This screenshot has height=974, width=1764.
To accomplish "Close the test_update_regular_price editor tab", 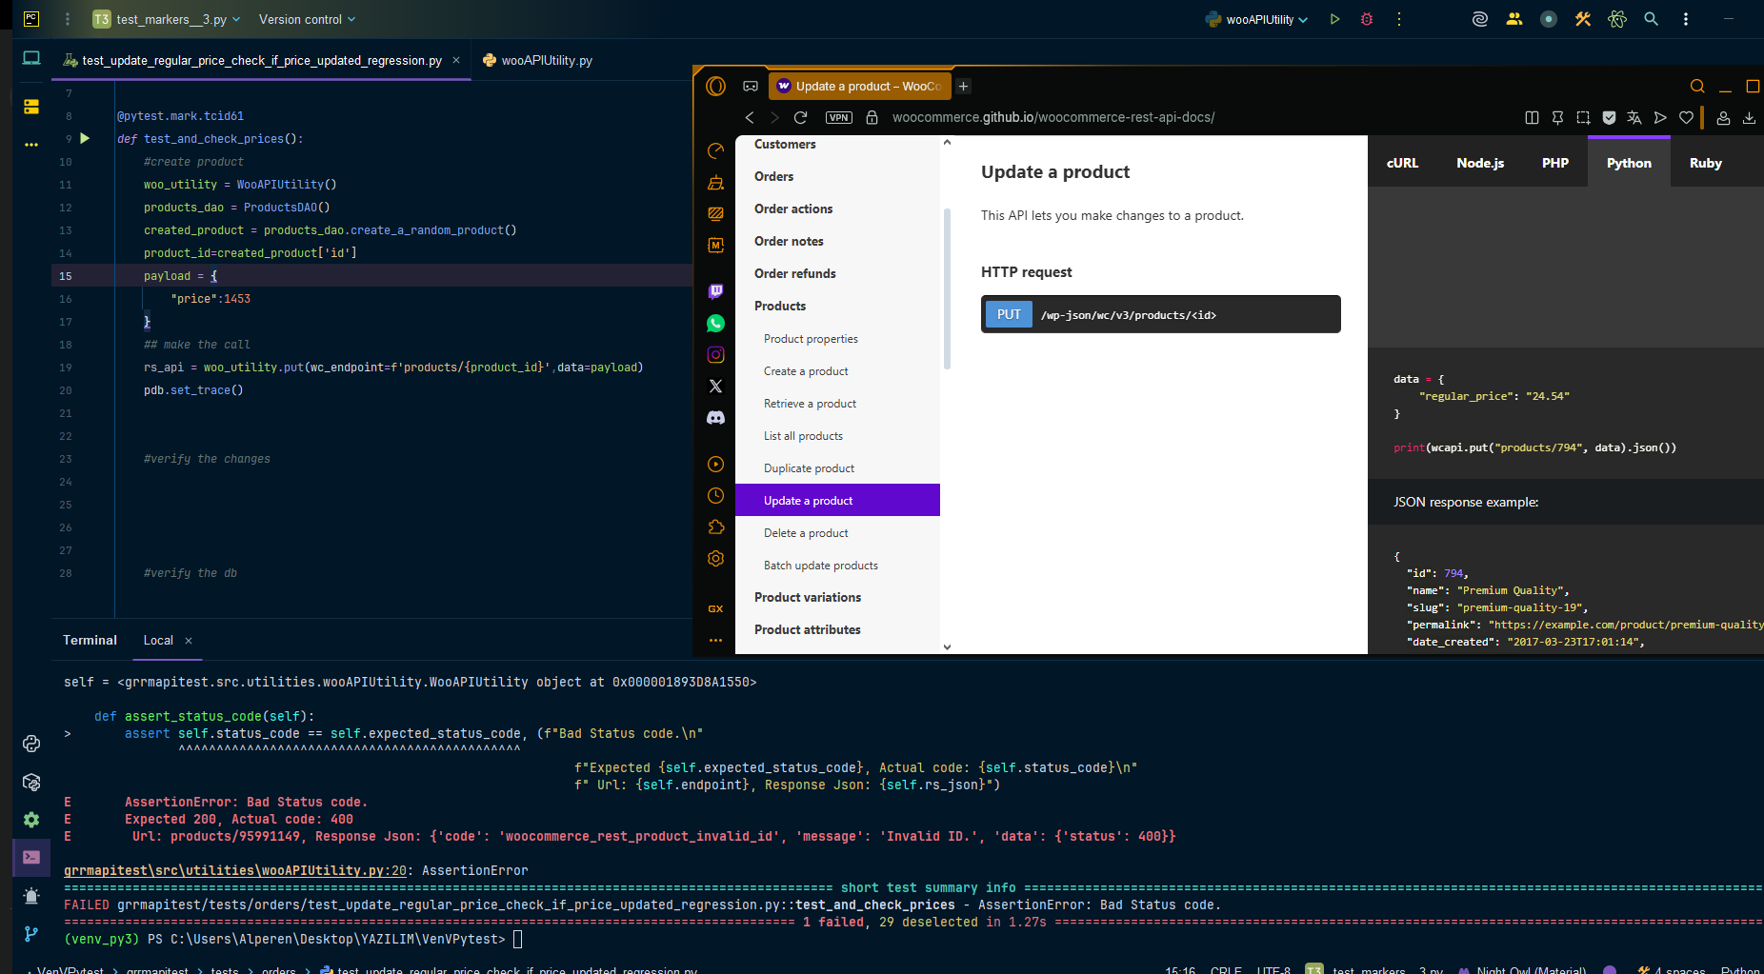I will [456, 60].
